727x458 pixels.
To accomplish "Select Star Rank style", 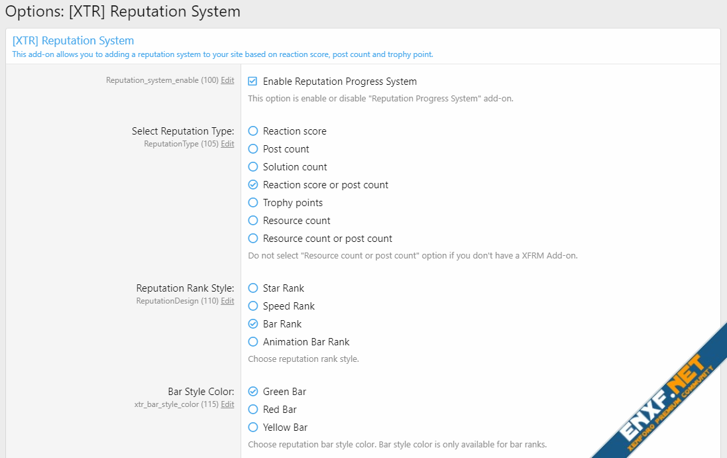I will [252, 288].
